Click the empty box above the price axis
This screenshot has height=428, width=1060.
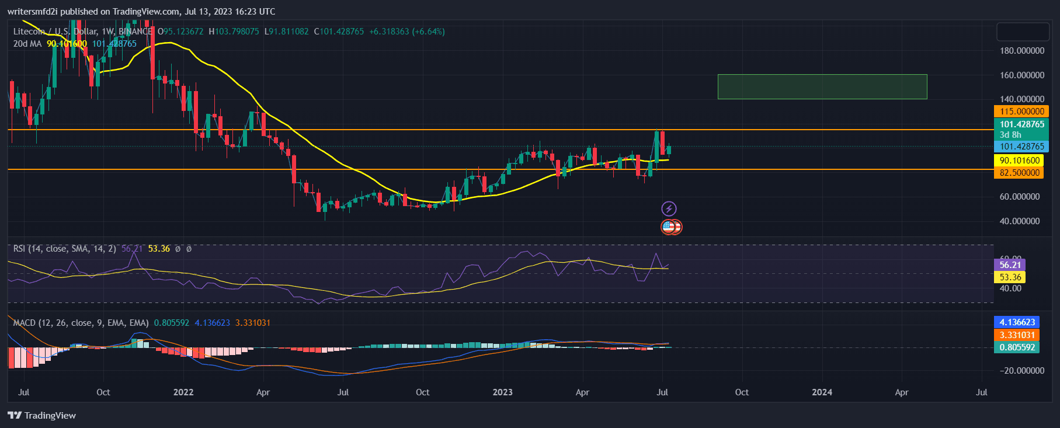pos(1023,32)
